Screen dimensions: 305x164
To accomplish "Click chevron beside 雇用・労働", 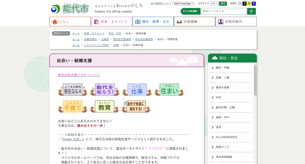I will pyautogui.click(x=213, y=68).
